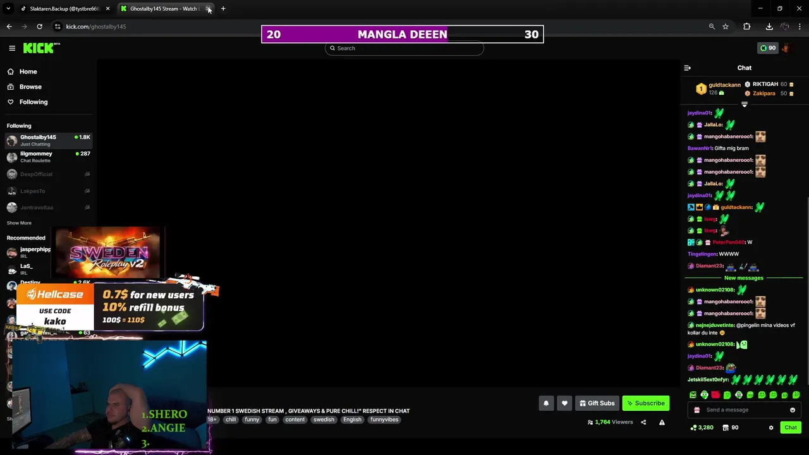The width and height of the screenshot is (809, 455).
Task: Close the Slaktaren.Backup tab
Action: [107, 9]
